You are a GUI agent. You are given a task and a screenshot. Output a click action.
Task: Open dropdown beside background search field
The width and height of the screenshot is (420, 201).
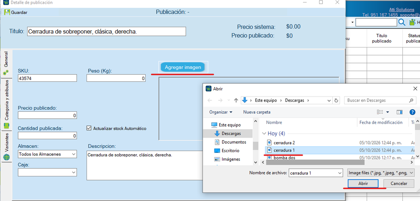point(352,23)
